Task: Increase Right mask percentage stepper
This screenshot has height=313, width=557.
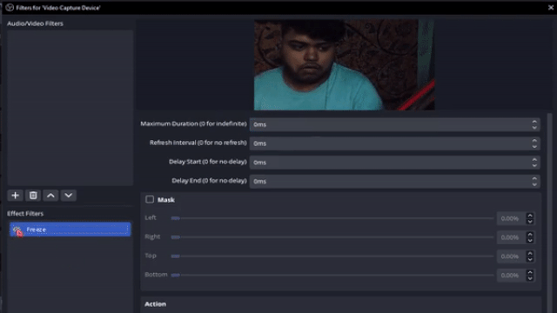Action: tap(530, 234)
